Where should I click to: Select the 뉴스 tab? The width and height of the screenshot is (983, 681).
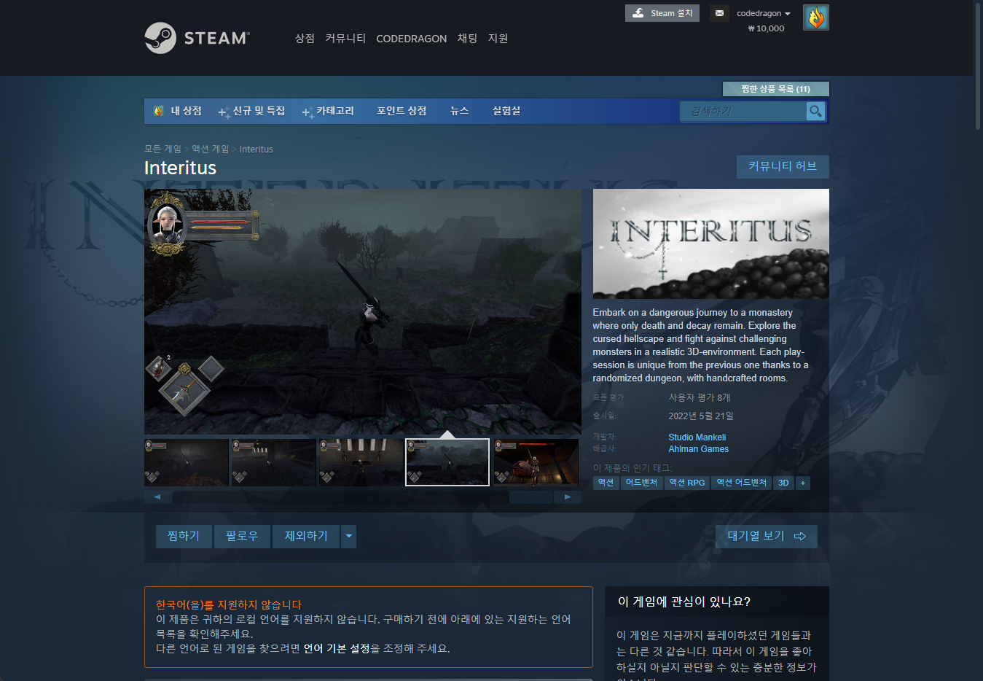click(x=459, y=111)
